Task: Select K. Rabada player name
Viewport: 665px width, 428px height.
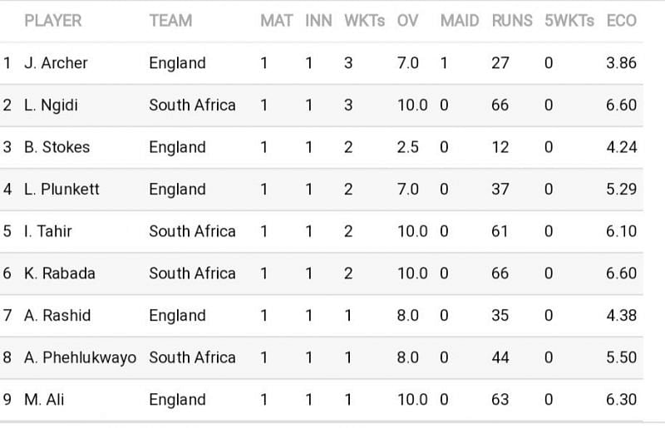Action: click(x=59, y=273)
